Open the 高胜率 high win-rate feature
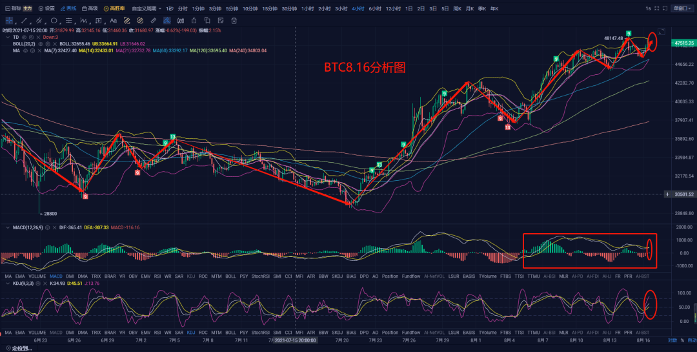The image size is (697, 352). [114, 8]
